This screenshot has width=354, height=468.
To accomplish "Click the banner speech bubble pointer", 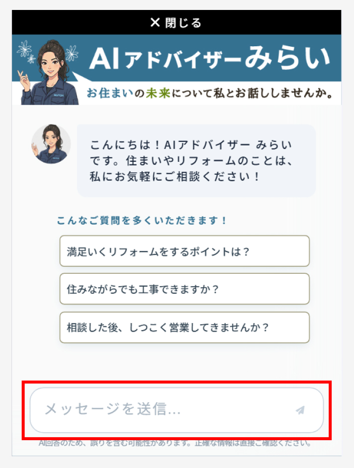I will pyautogui.click(x=81, y=77).
